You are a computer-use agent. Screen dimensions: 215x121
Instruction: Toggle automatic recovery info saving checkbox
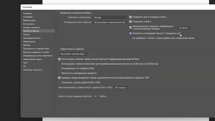click(130, 28)
